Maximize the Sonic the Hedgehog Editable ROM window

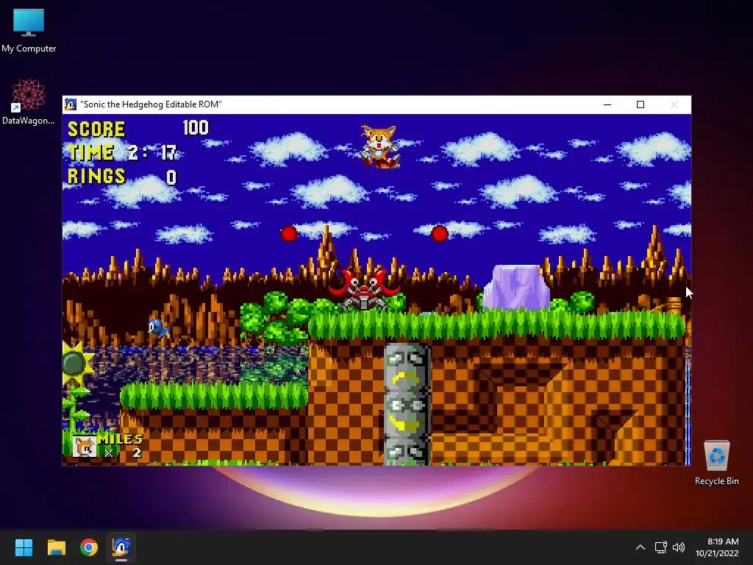[x=640, y=104]
